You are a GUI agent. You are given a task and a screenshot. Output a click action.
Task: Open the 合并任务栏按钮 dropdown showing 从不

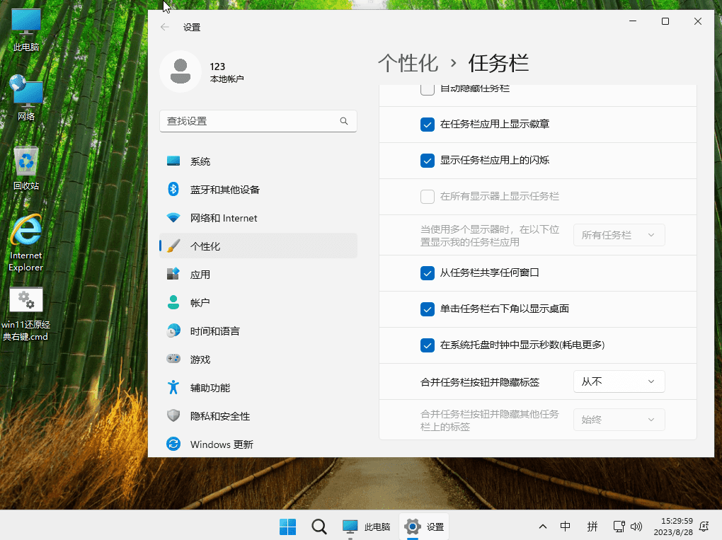[x=619, y=381]
